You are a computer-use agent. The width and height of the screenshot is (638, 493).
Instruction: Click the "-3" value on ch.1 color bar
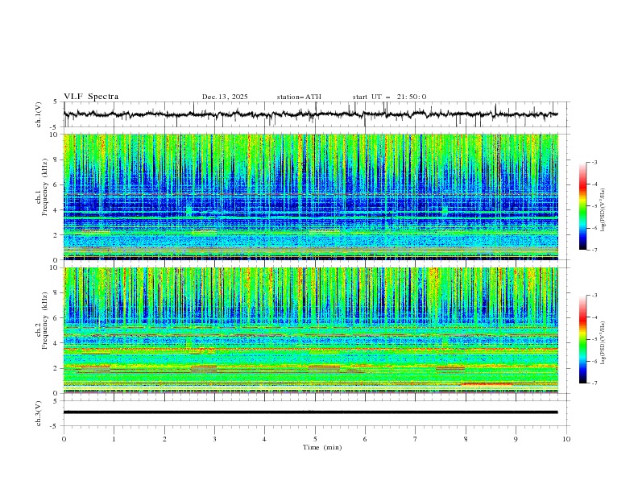594,162
